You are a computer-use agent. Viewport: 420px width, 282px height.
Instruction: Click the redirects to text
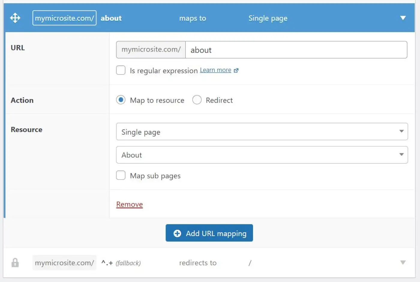198,263
